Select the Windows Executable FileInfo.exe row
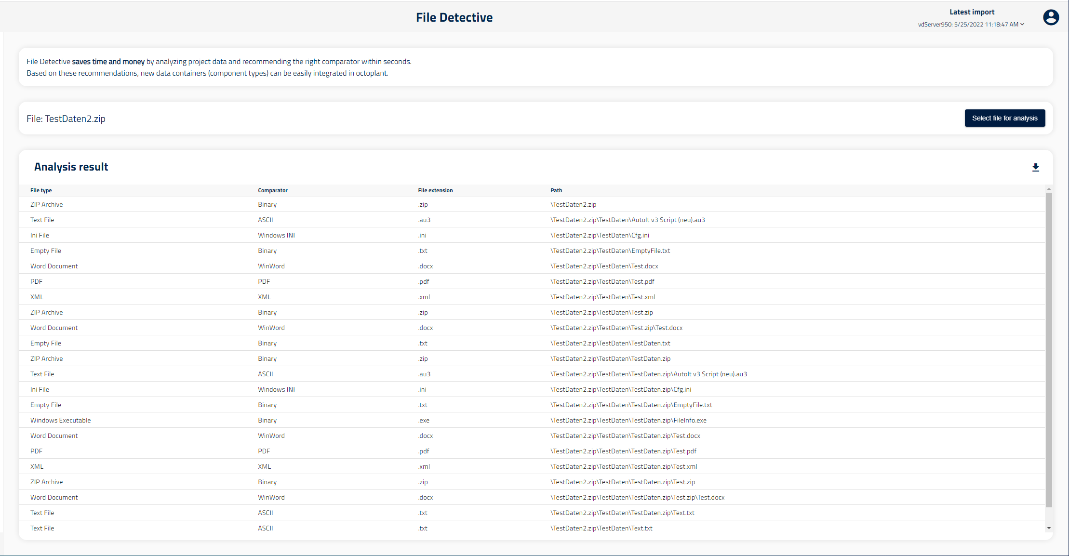The image size is (1069, 556). [289, 420]
